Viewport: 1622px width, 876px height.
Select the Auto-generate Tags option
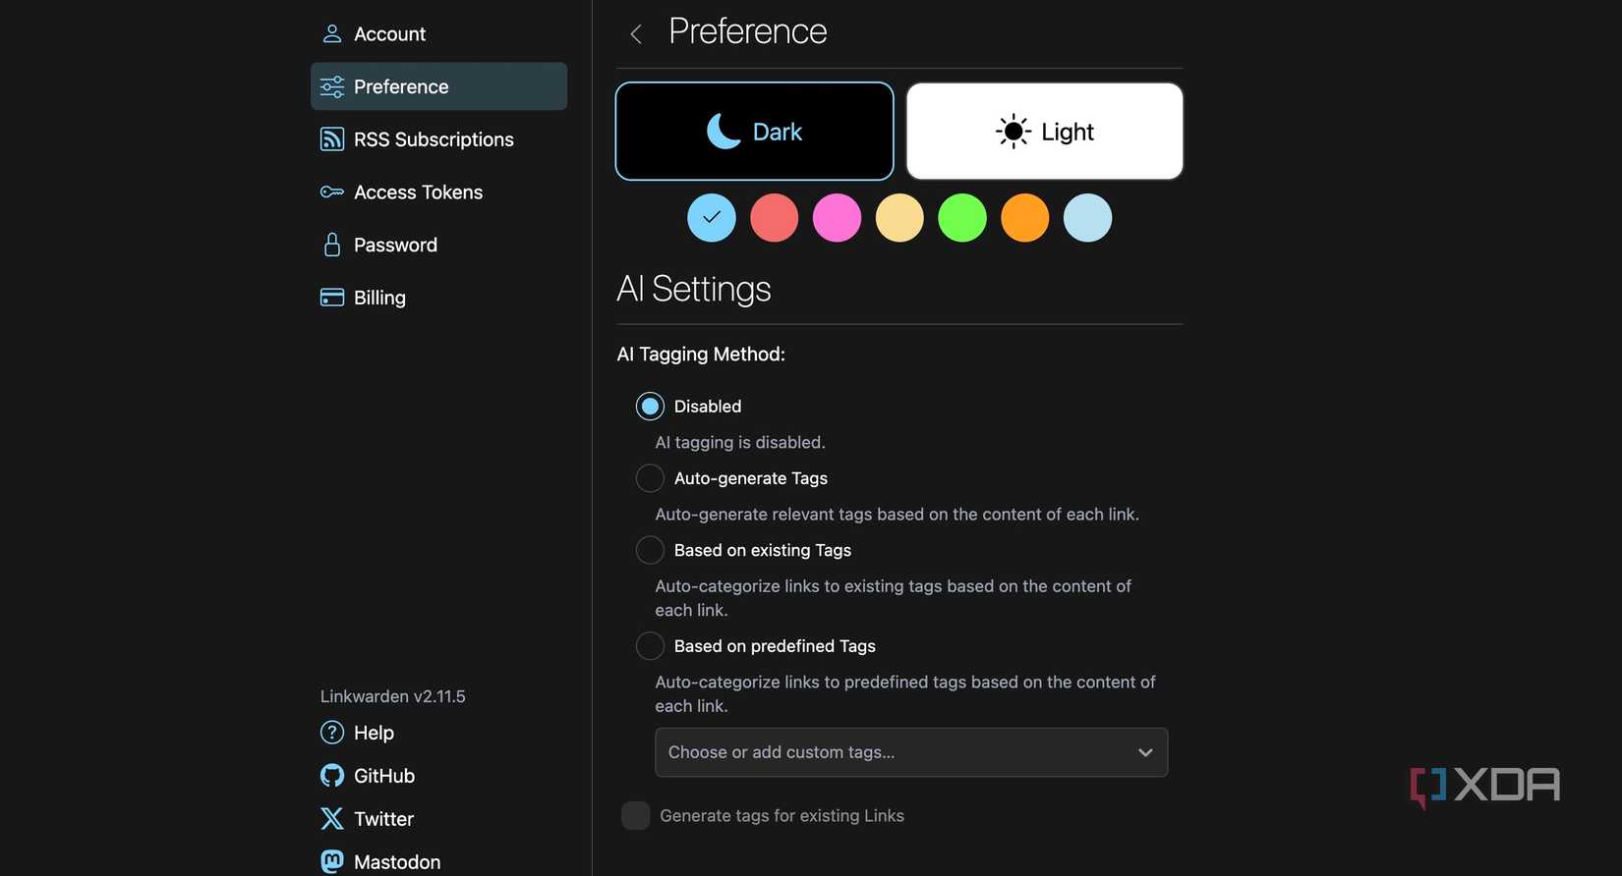650,478
